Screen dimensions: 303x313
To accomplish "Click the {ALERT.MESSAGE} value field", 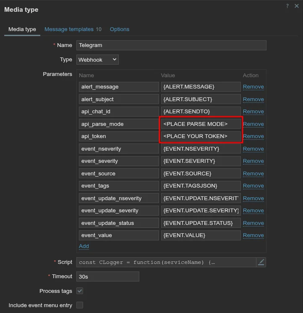I will pyautogui.click(x=201, y=87).
